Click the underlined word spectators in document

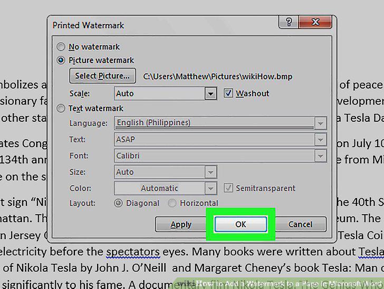[133, 252]
